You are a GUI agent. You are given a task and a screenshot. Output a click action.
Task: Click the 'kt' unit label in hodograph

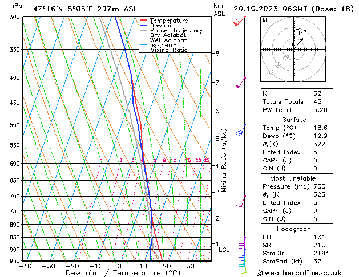click(265, 21)
